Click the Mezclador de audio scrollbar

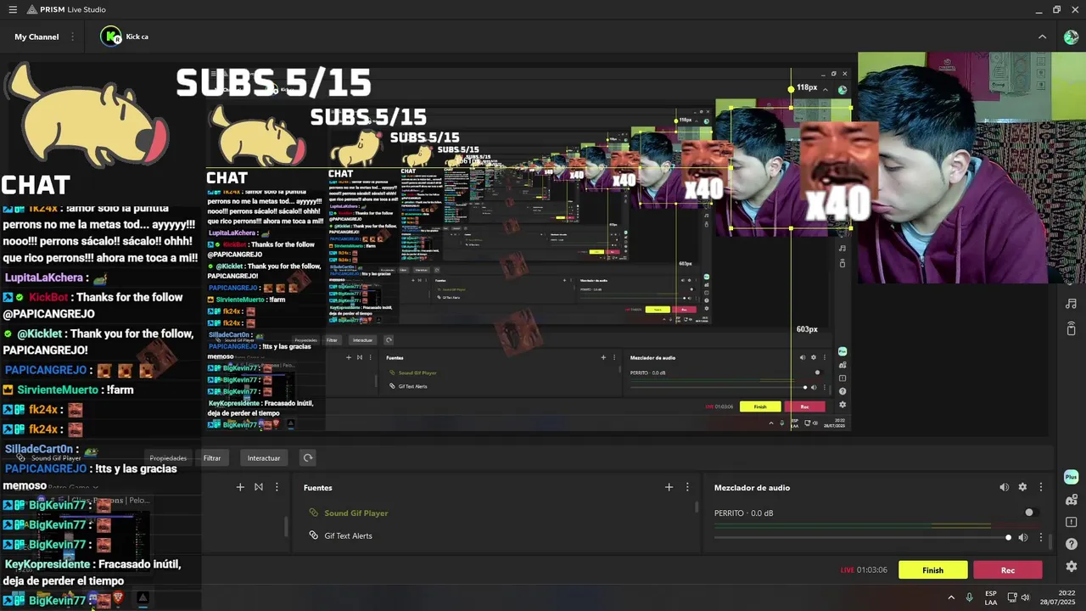1050,541
